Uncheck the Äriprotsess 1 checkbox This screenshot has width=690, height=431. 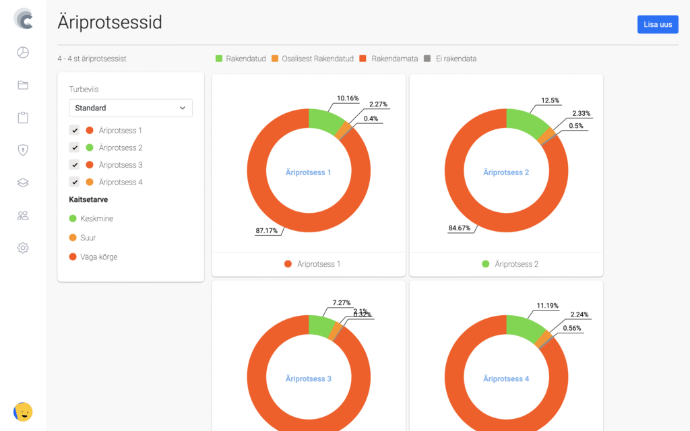tap(75, 131)
